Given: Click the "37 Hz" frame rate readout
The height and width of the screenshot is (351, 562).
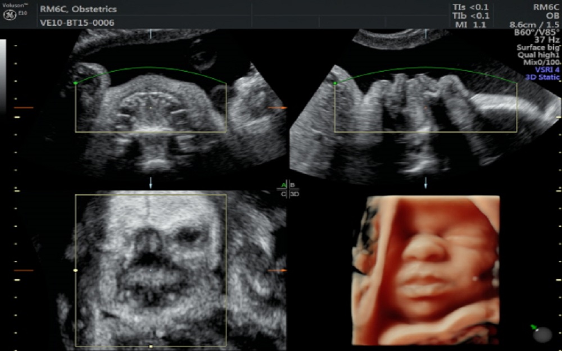Looking at the screenshot, I should tap(547, 40).
